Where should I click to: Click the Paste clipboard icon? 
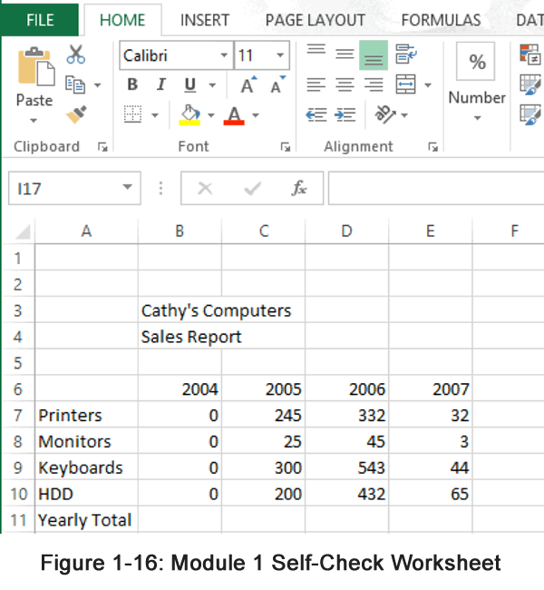pos(34,67)
